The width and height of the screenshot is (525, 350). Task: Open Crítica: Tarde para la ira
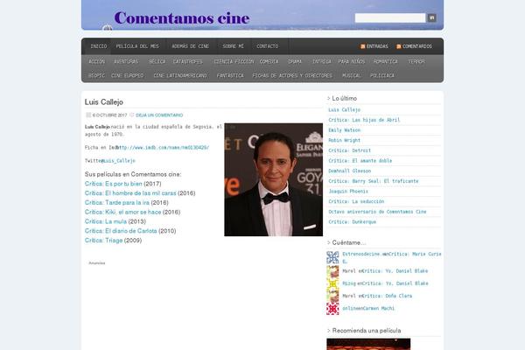(117, 203)
